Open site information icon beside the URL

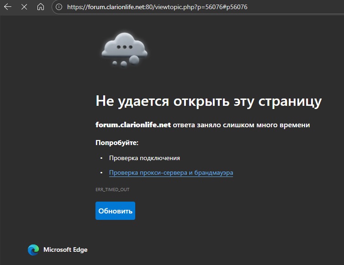pos(58,7)
